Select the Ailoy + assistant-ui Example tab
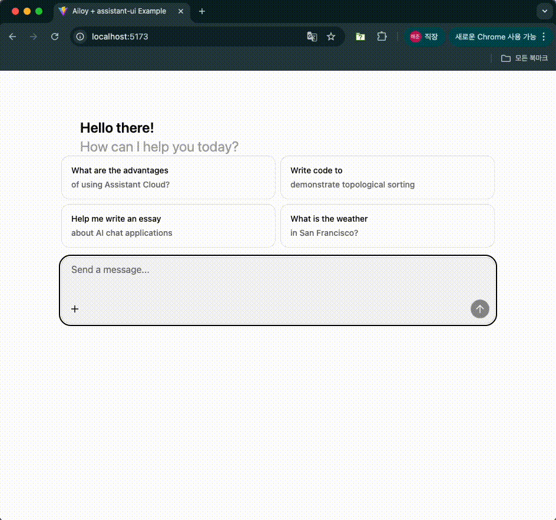 click(118, 11)
